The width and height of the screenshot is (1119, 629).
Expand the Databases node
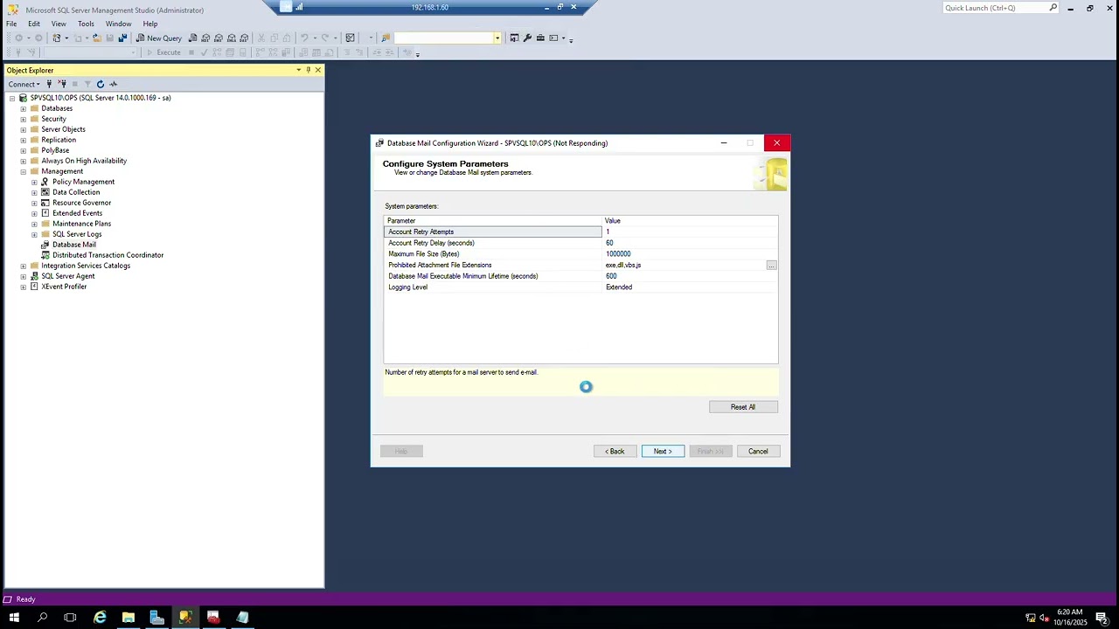tap(24, 108)
